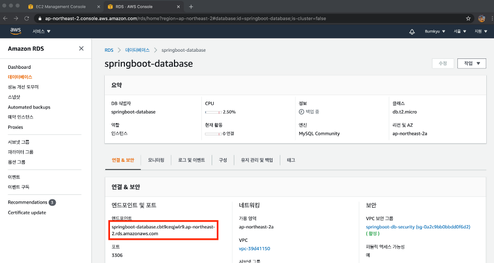494x263 pixels.
Task: Open 예약 인스턴스 in sidebar
Action: 21,117
